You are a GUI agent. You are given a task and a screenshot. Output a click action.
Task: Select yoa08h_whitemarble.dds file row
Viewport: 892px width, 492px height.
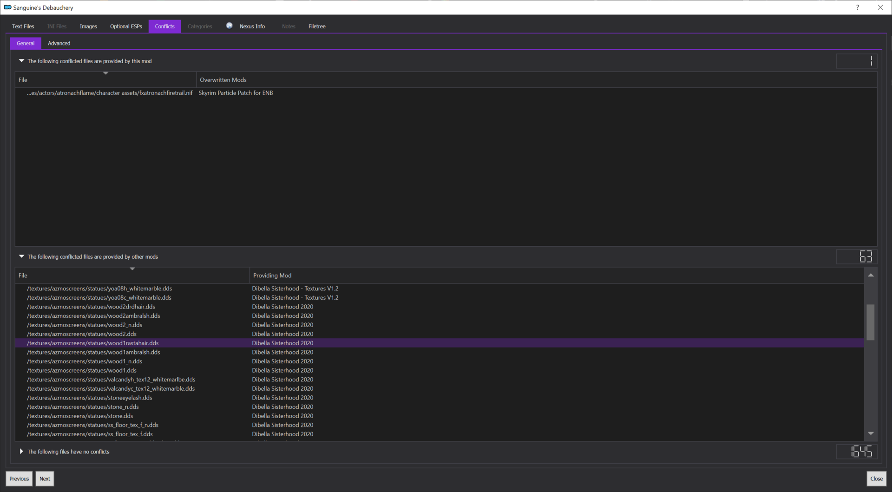click(439, 289)
